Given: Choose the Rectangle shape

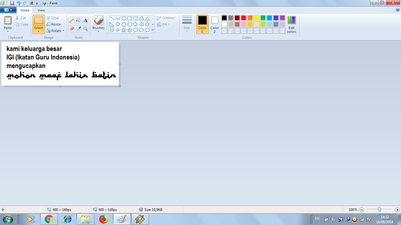Looking at the screenshot, I should pyautogui.click(x=129, y=18).
